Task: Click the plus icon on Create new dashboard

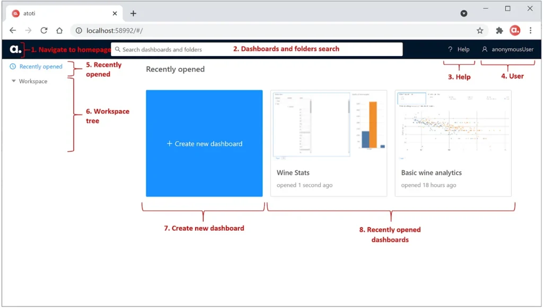Action: point(169,143)
